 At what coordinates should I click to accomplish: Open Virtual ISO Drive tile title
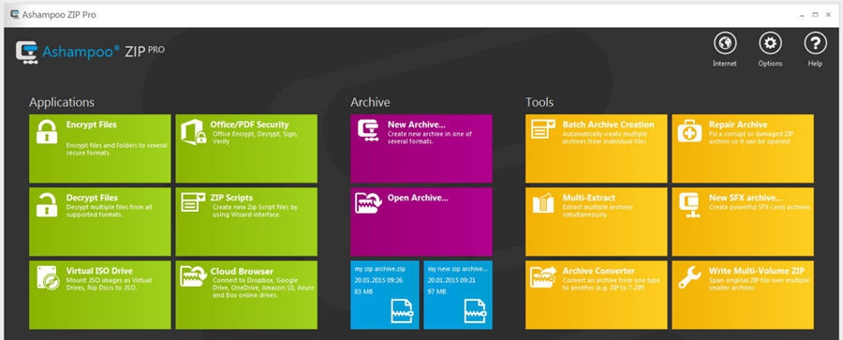pos(99,271)
